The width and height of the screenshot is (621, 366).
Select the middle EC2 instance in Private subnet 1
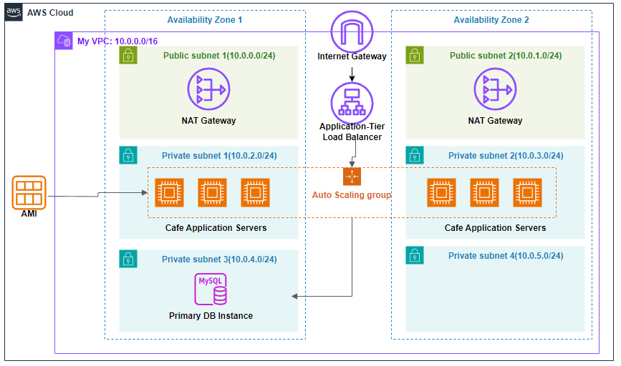(x=212, y=192)
